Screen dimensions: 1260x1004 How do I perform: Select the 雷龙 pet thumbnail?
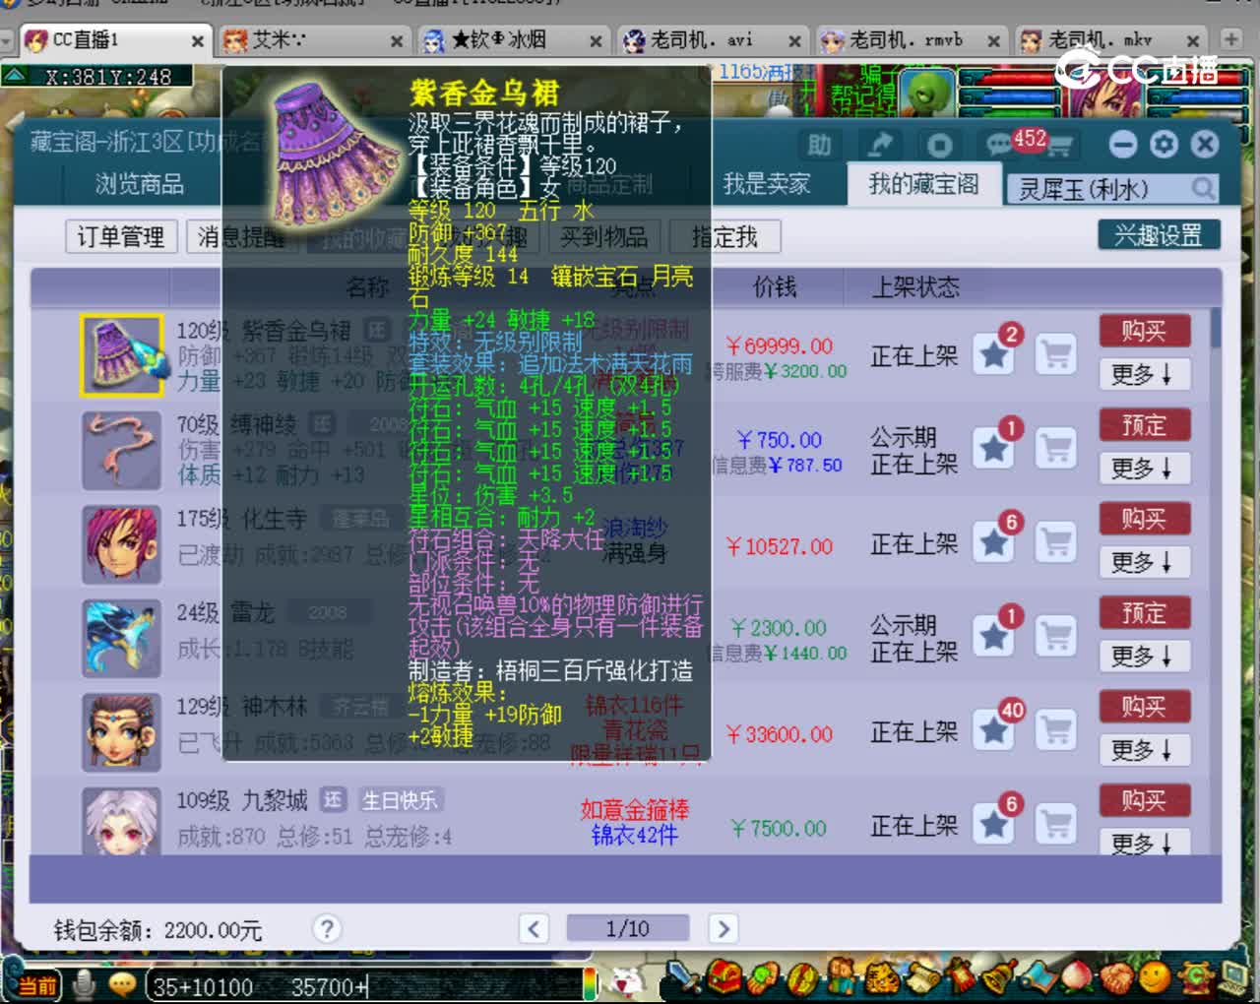click(121, 638)
